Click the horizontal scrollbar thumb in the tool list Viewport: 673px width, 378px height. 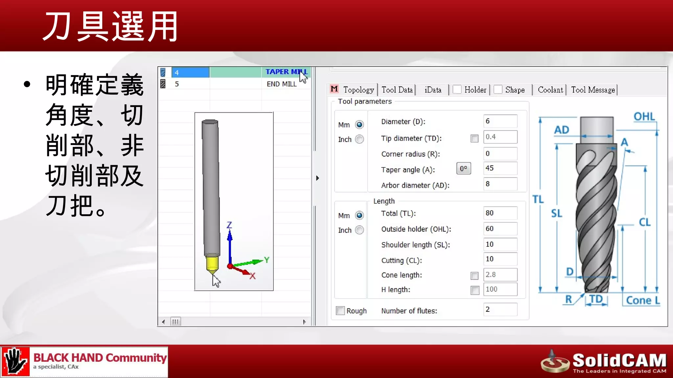pyautogui.click(x=175, y=322)
